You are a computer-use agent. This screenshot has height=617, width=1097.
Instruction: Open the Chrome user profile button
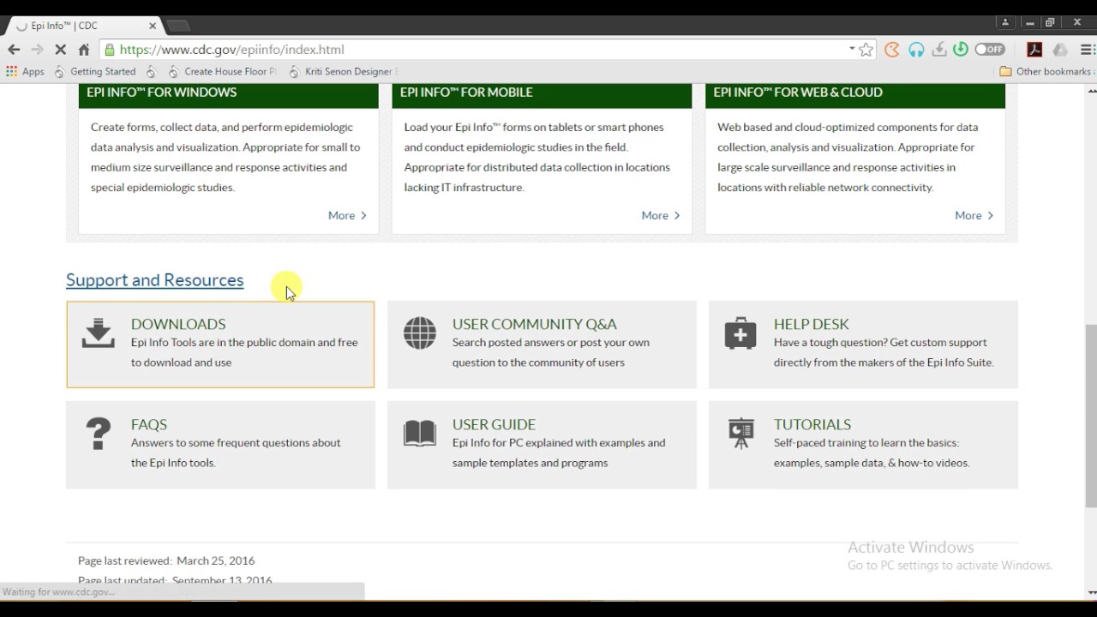pyautogui.click(x=1005, y=22)
